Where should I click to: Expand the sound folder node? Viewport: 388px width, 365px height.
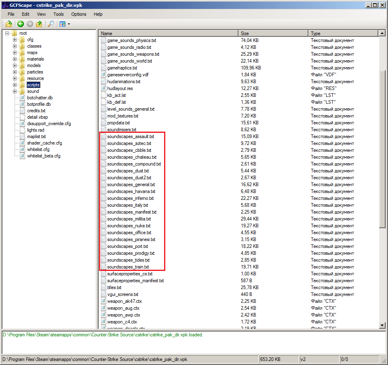tap(15, 91)
